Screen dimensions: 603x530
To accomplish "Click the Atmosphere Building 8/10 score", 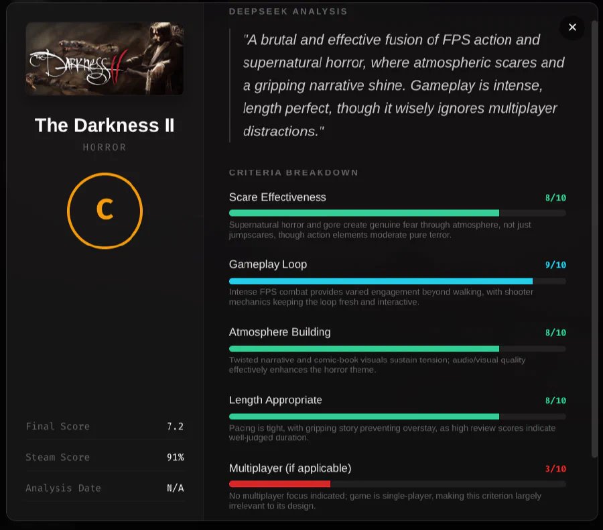I will click(x=555, y=332).
